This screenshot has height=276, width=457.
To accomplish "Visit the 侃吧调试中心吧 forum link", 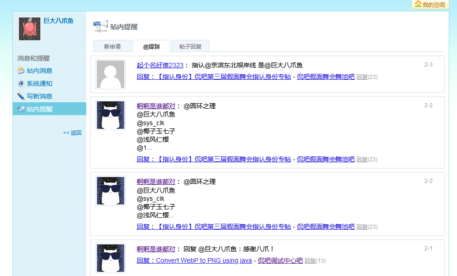I will pos(280,260).
